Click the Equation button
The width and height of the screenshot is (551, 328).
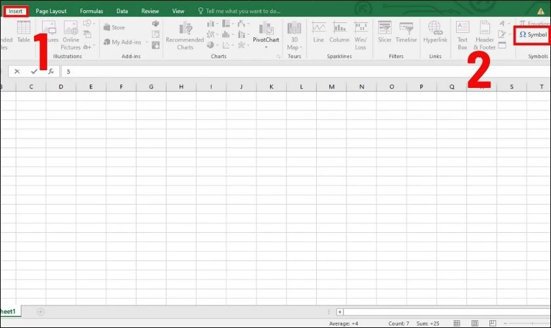(535, 24)
